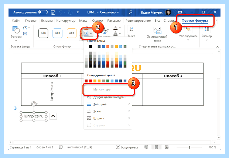Open the Фигуры shapes gallery
Viewport: 229px width, 158px height.
(x=16, y=34)
